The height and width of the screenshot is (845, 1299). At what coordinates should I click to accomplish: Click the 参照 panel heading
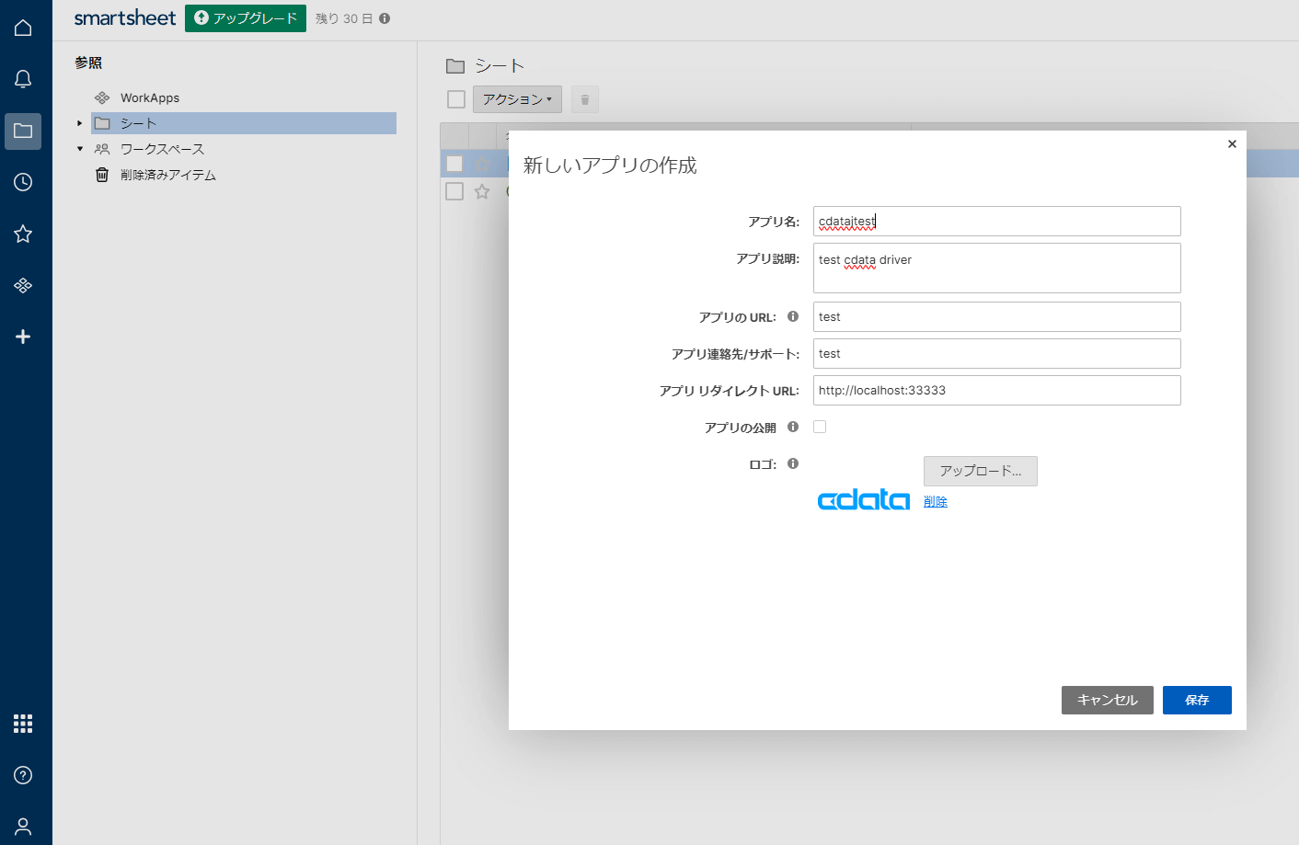coord(88,63)
